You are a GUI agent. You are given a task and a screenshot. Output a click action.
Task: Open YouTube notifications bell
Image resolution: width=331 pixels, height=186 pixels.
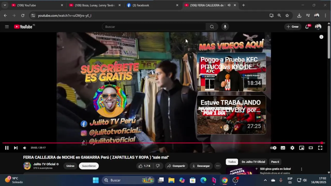click(x=307, y=27)
